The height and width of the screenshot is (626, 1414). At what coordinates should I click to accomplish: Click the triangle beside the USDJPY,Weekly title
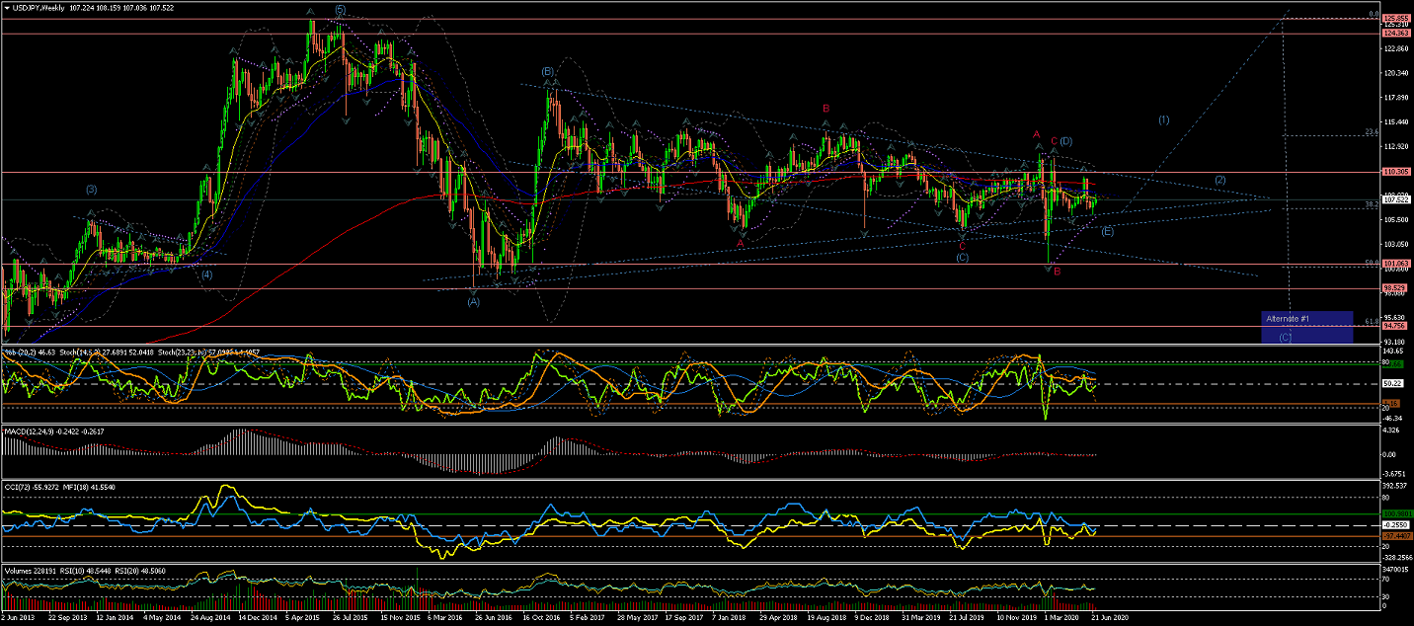[x=7, y=7]
